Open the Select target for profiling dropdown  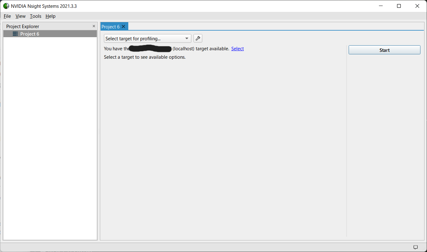(147, 38)
